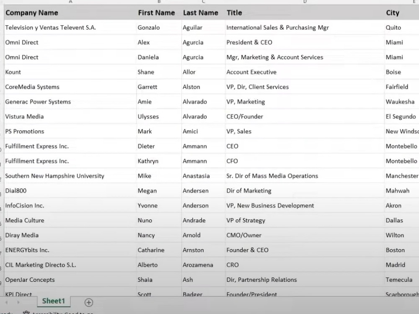Select the city cell 'Boise'

(402, 72)
